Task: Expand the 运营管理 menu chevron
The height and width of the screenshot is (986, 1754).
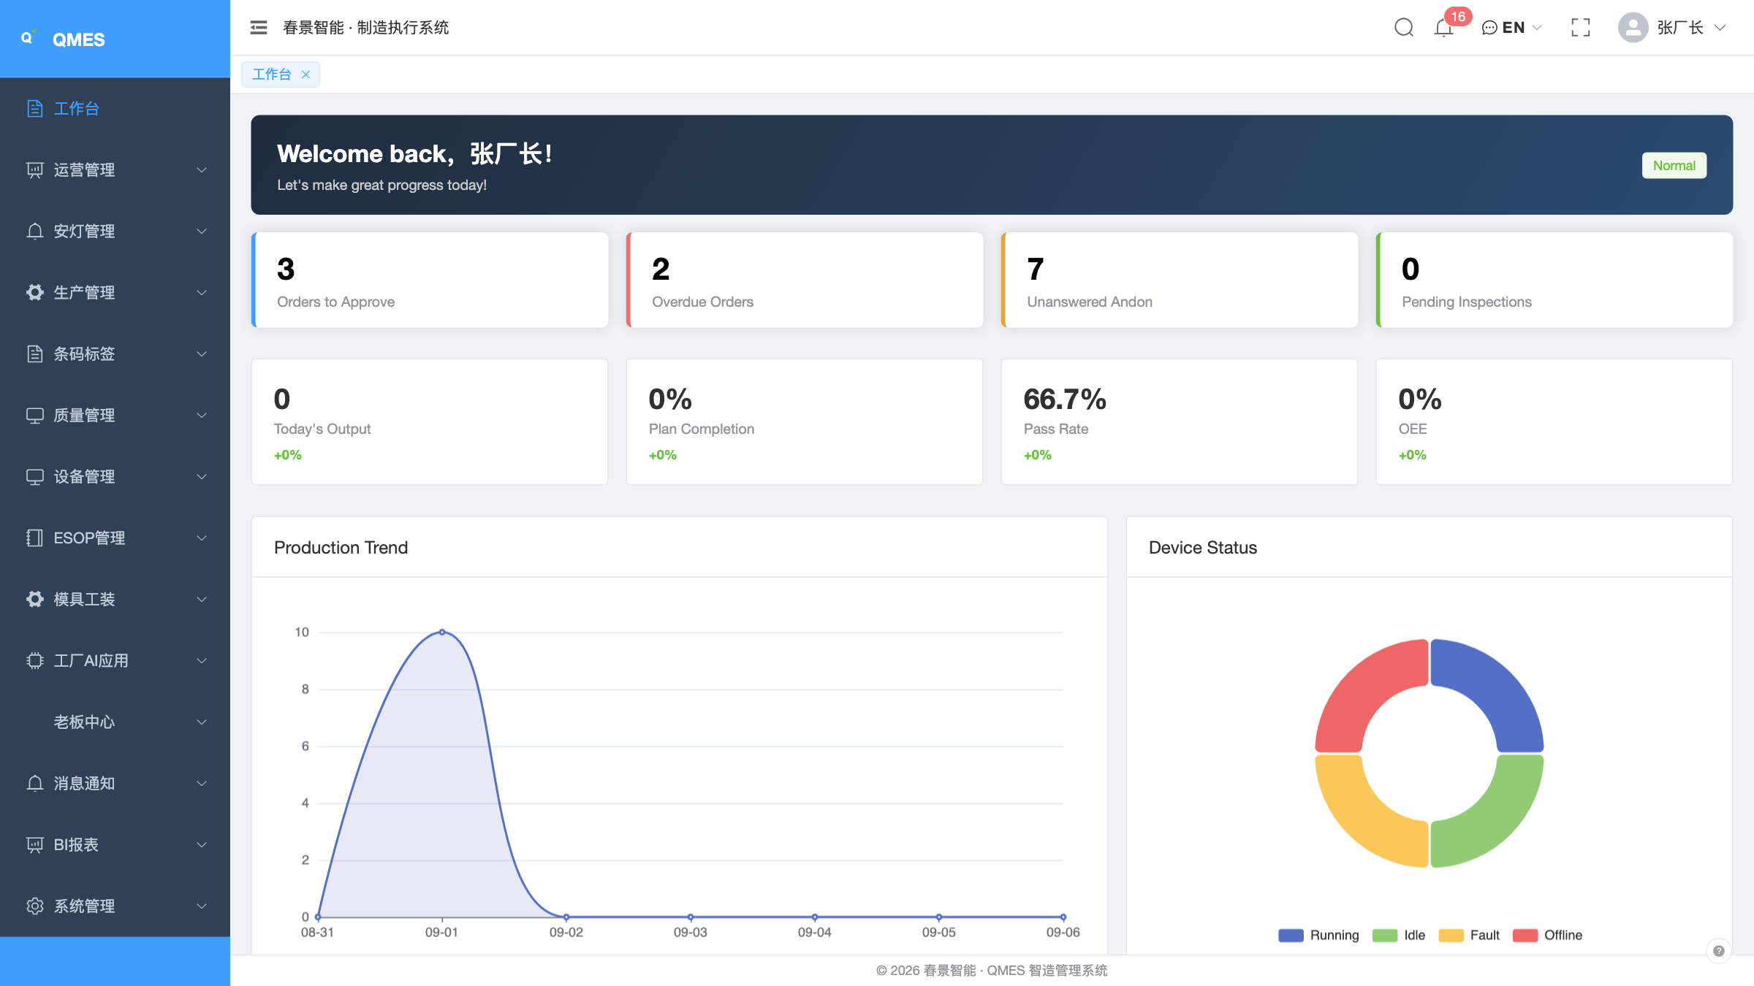Action: (x=202, y=170)
